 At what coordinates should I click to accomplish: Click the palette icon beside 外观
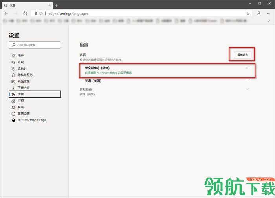pos(13,62)
